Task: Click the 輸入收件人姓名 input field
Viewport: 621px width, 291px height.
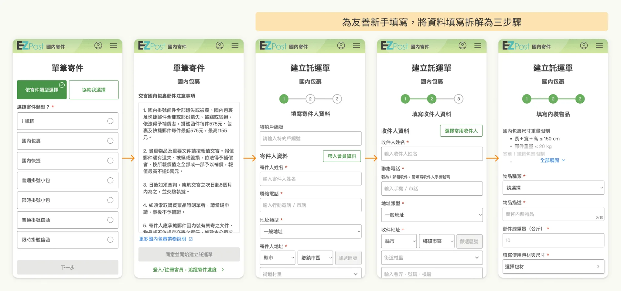Action: pos(432,154)
